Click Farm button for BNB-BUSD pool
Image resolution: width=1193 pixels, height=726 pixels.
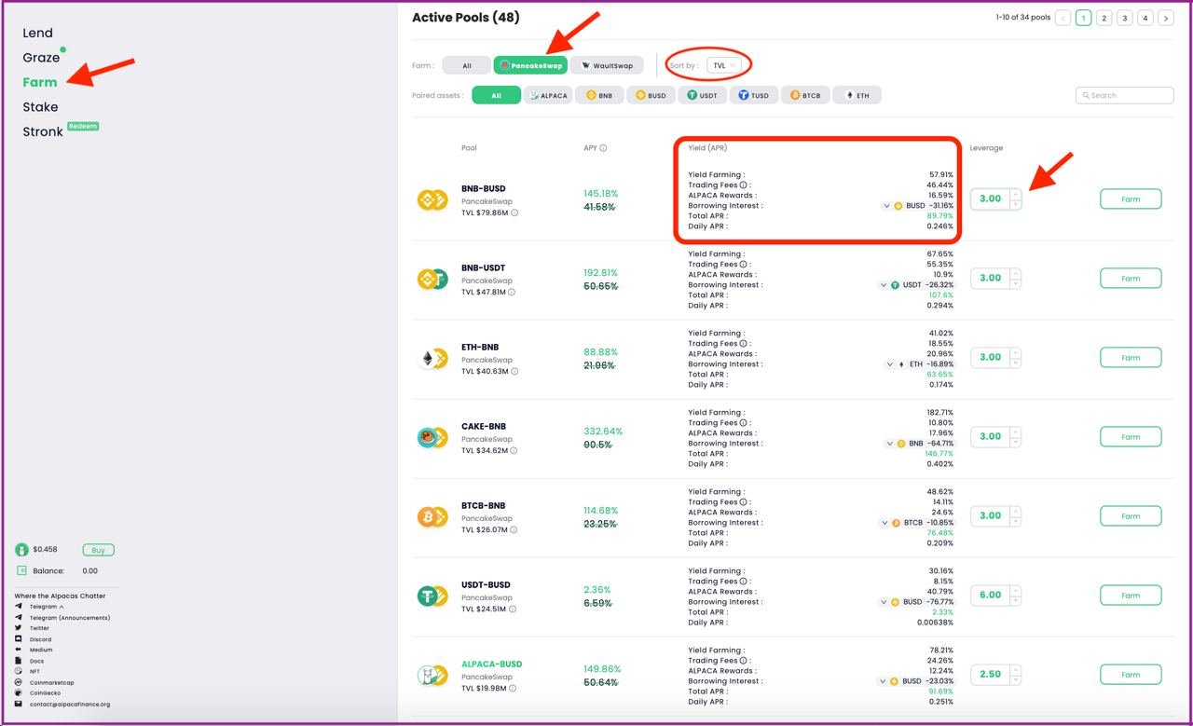(1131, 199)
